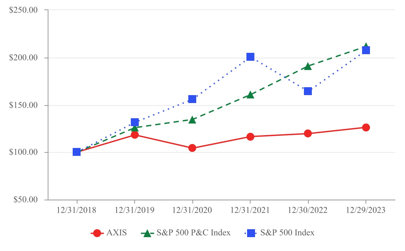This screenshot has width=405, height=251.
Task: Click the $50.00 y-axis label
Action: pyautogui.click(x=25, y=200)
